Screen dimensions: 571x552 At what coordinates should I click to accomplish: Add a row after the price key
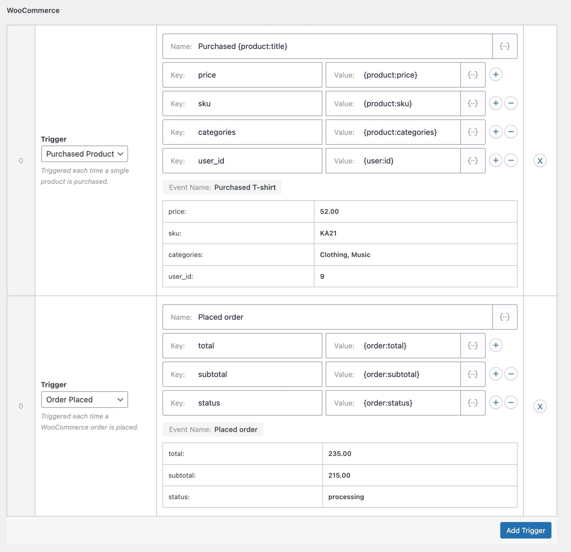click(495, 74)
